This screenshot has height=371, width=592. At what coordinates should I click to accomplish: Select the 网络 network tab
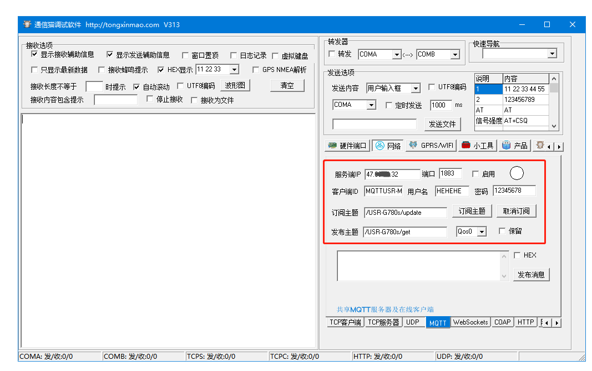coord(388,146)
